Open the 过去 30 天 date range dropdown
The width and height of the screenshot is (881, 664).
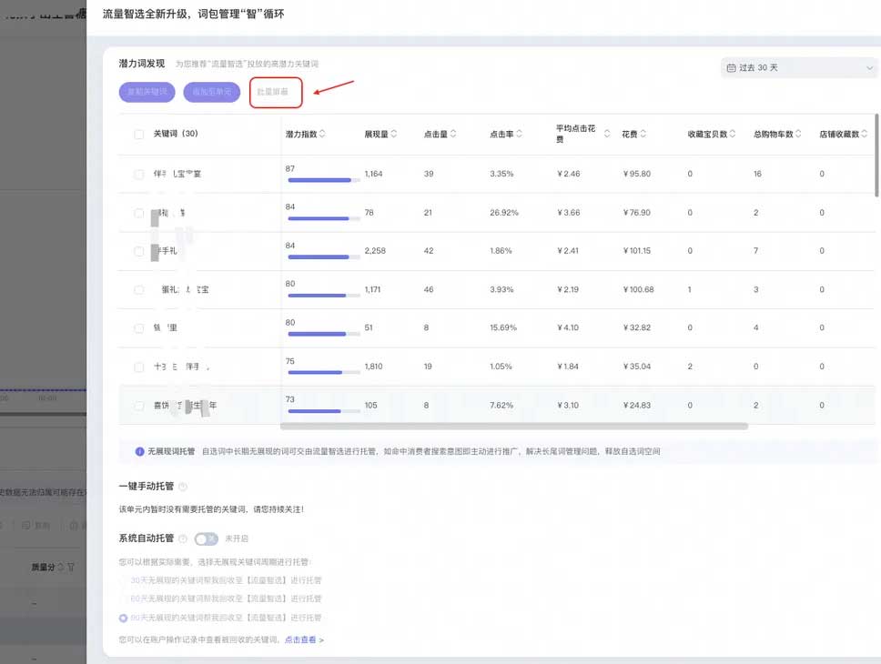click(x=799, y=68)
